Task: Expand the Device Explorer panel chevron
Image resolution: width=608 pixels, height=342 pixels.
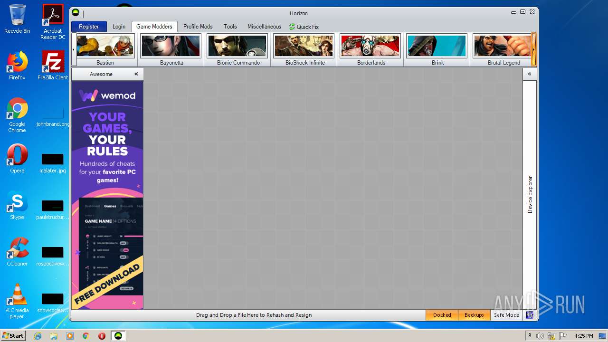Action: (530, 74)
